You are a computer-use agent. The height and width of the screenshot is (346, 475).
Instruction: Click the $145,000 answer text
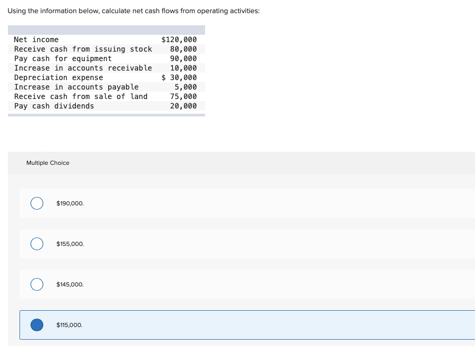pos(70,284)
